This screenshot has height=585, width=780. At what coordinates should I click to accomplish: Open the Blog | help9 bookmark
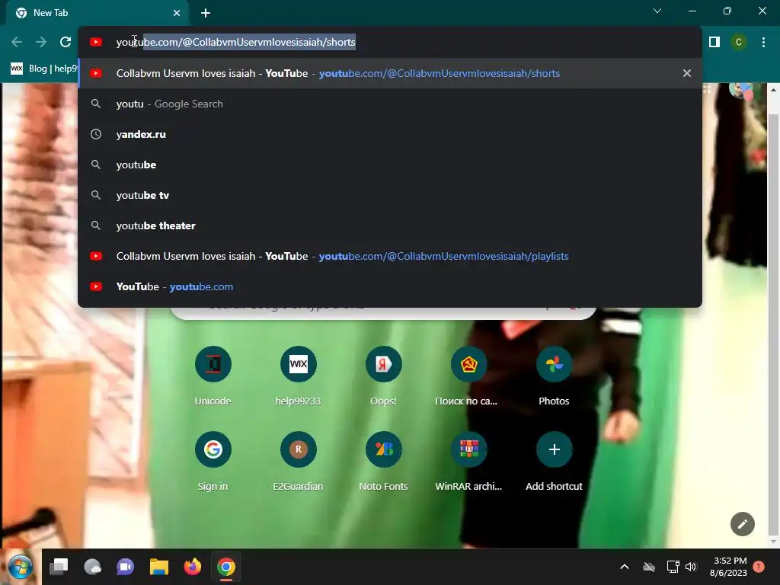pos(45,68)
